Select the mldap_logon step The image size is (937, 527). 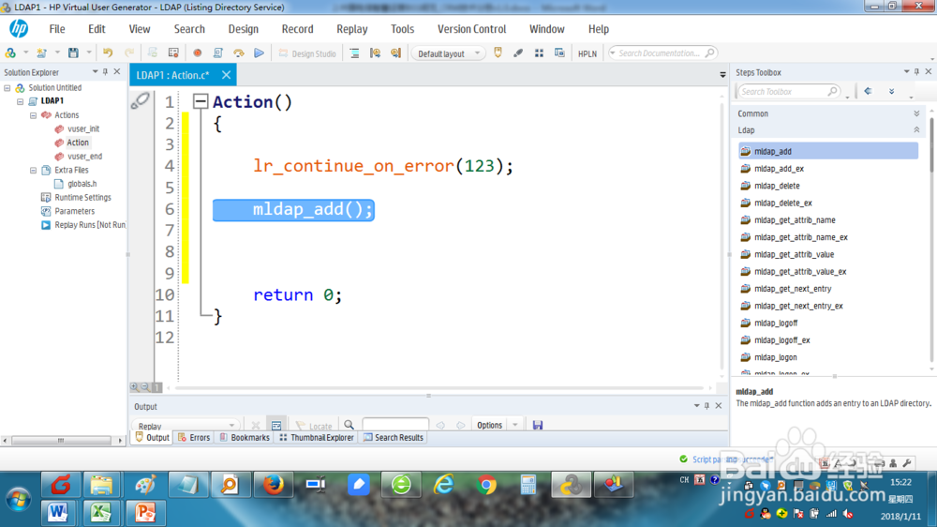775,357
